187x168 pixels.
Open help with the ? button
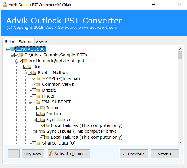(x=14, y=154)
